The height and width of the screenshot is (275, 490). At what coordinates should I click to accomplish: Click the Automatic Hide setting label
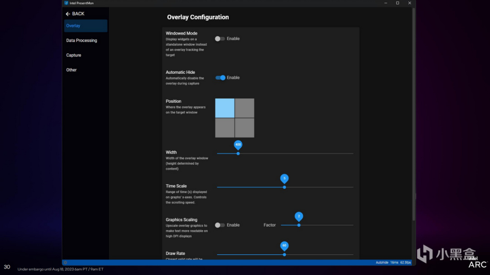point(180,72)
